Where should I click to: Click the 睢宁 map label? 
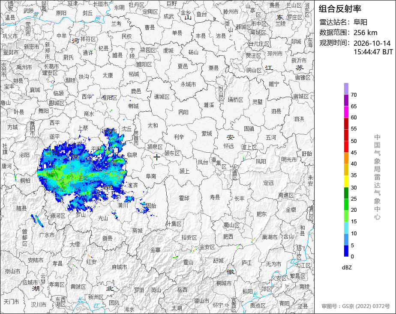274,84
